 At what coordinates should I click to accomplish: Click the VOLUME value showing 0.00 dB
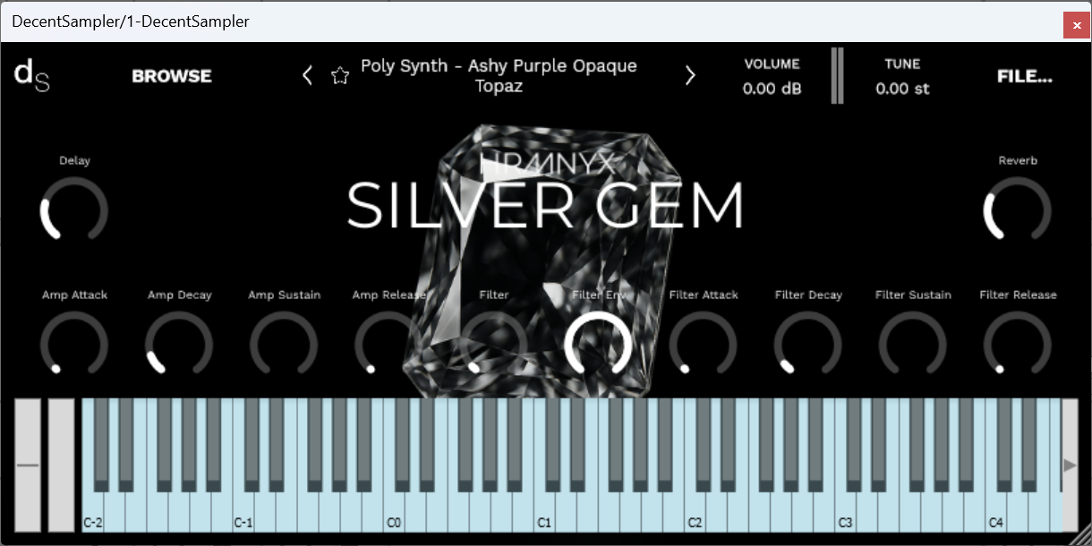coord(771,89)
